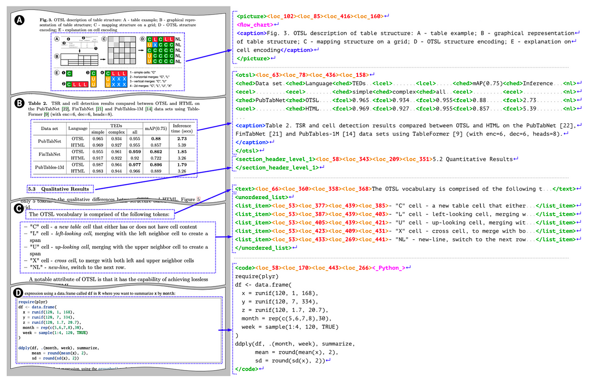The height and width of the screenshot is (383, 601).
Task: Click the magenta <_Python_> tag
Action: (x=389, y=268)
